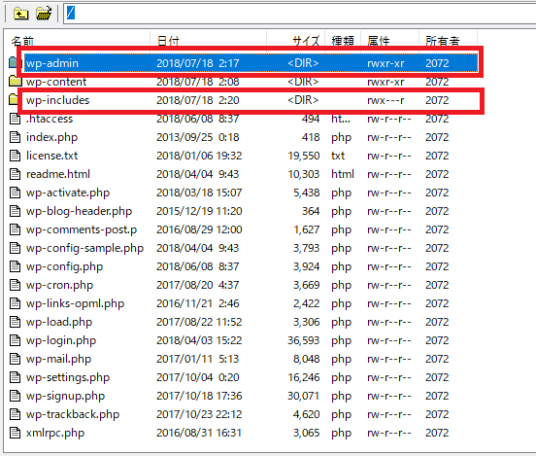Select the wp-content folder icon
The height and width of the screenshot is (456, 536).
coord(15,82)
